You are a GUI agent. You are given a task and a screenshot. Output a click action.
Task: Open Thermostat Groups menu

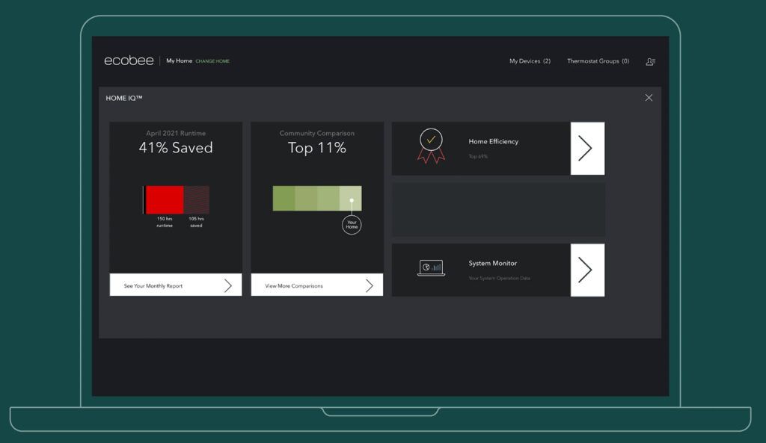pyautogui.click(x=598, y=61)
